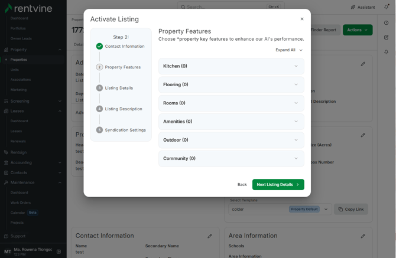Image resolution: width=396 pixels, height=258 pixels.
Task: Collapse the Maintenance sidebar section
Action: tap(33, 182)
